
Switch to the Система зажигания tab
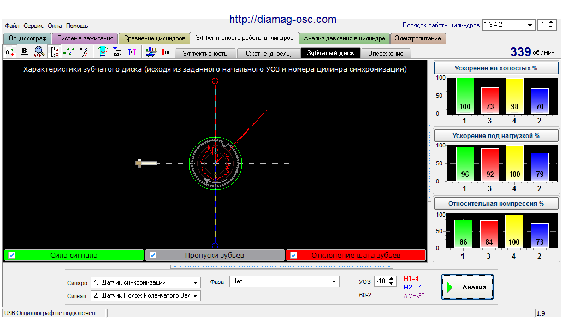click(x=85, y=38)
